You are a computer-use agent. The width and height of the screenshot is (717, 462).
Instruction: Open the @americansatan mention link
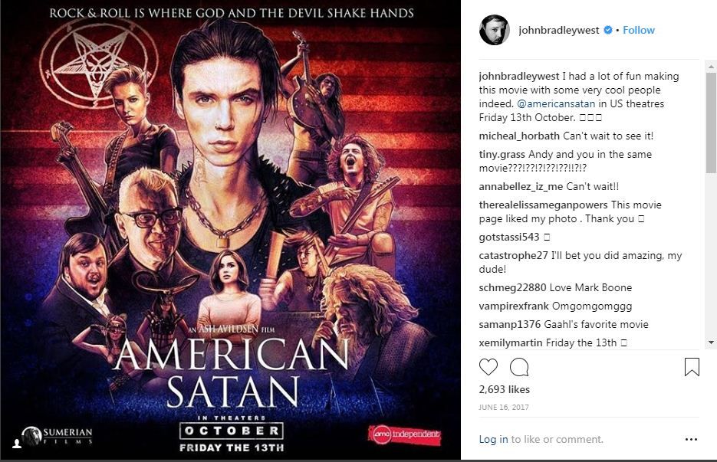[556, 103]
